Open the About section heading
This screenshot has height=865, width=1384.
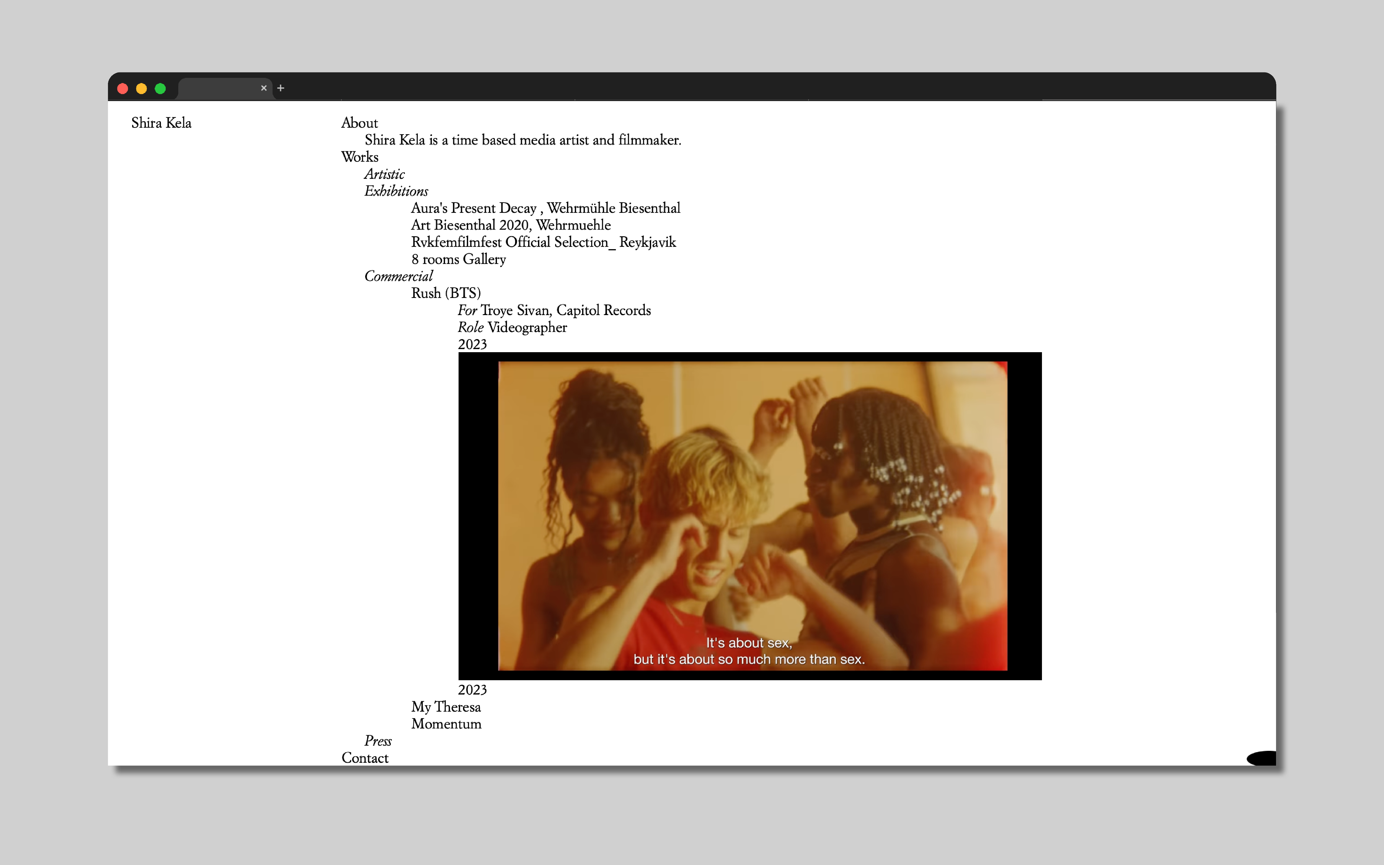pyautogui.click(x=359, y=123)
